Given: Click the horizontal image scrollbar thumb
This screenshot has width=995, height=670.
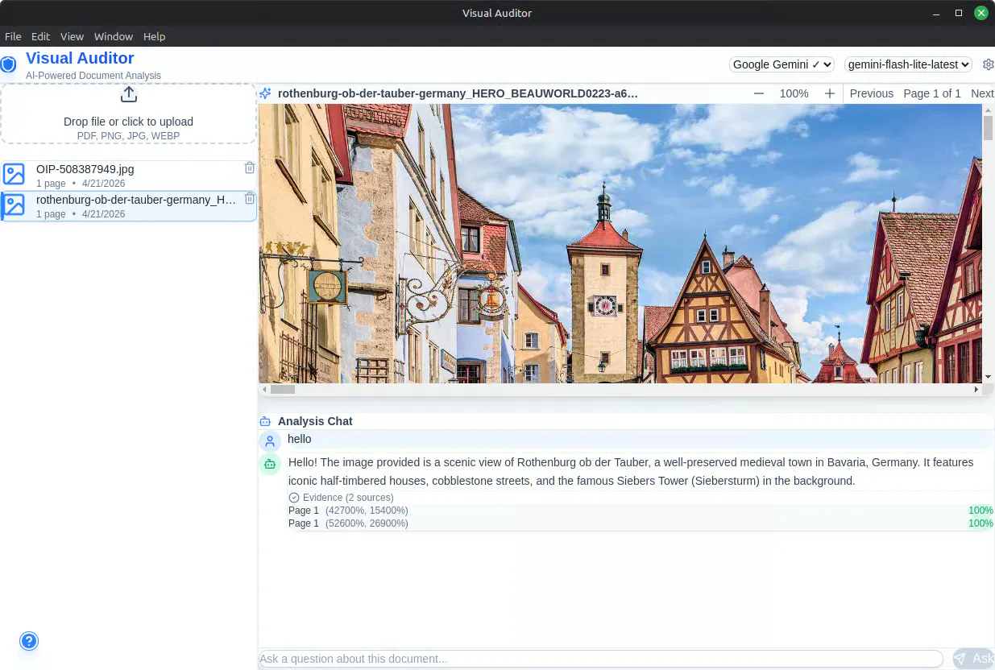Looking at the screenshot, I should click(283, 389).
